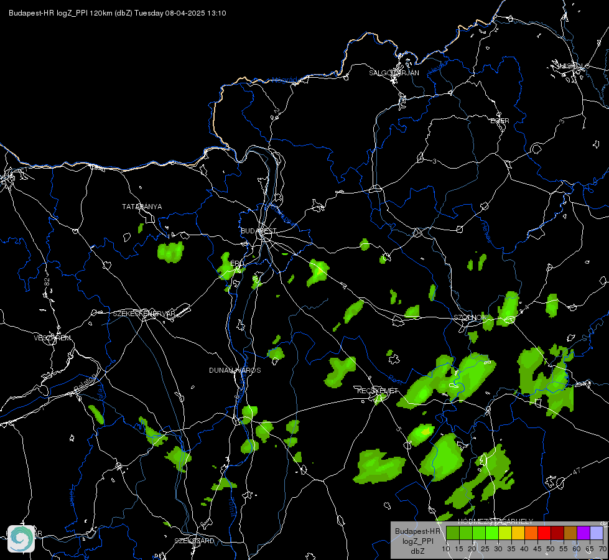Click legend scale value 50
The image size is (609, 560).
pos(551,549)
